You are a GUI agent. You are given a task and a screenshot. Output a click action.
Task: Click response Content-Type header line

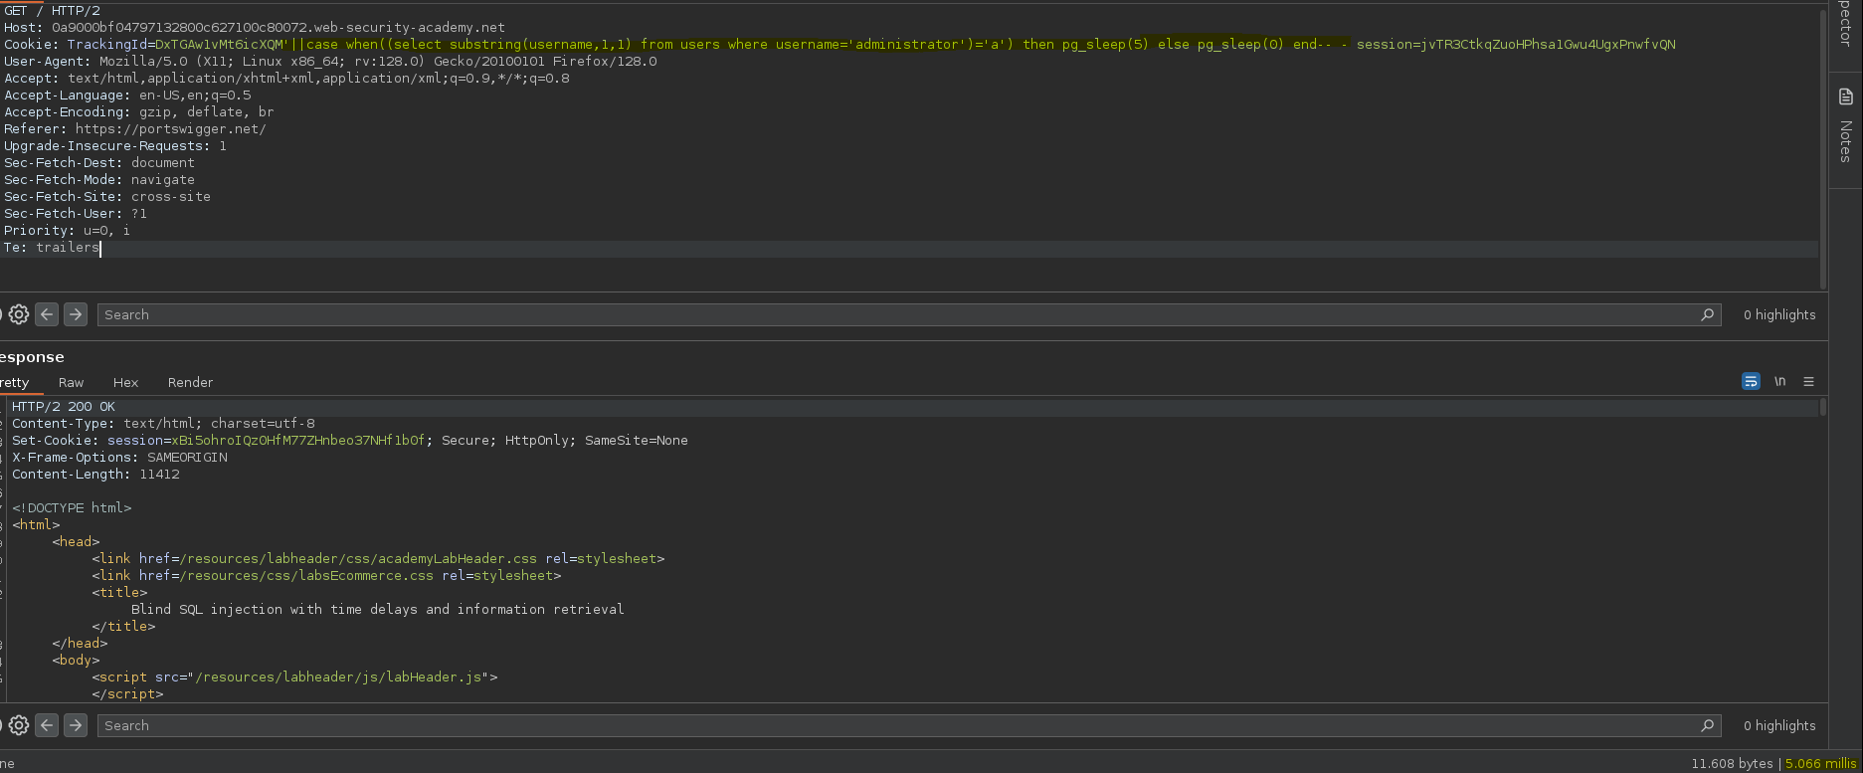(163, 424)
